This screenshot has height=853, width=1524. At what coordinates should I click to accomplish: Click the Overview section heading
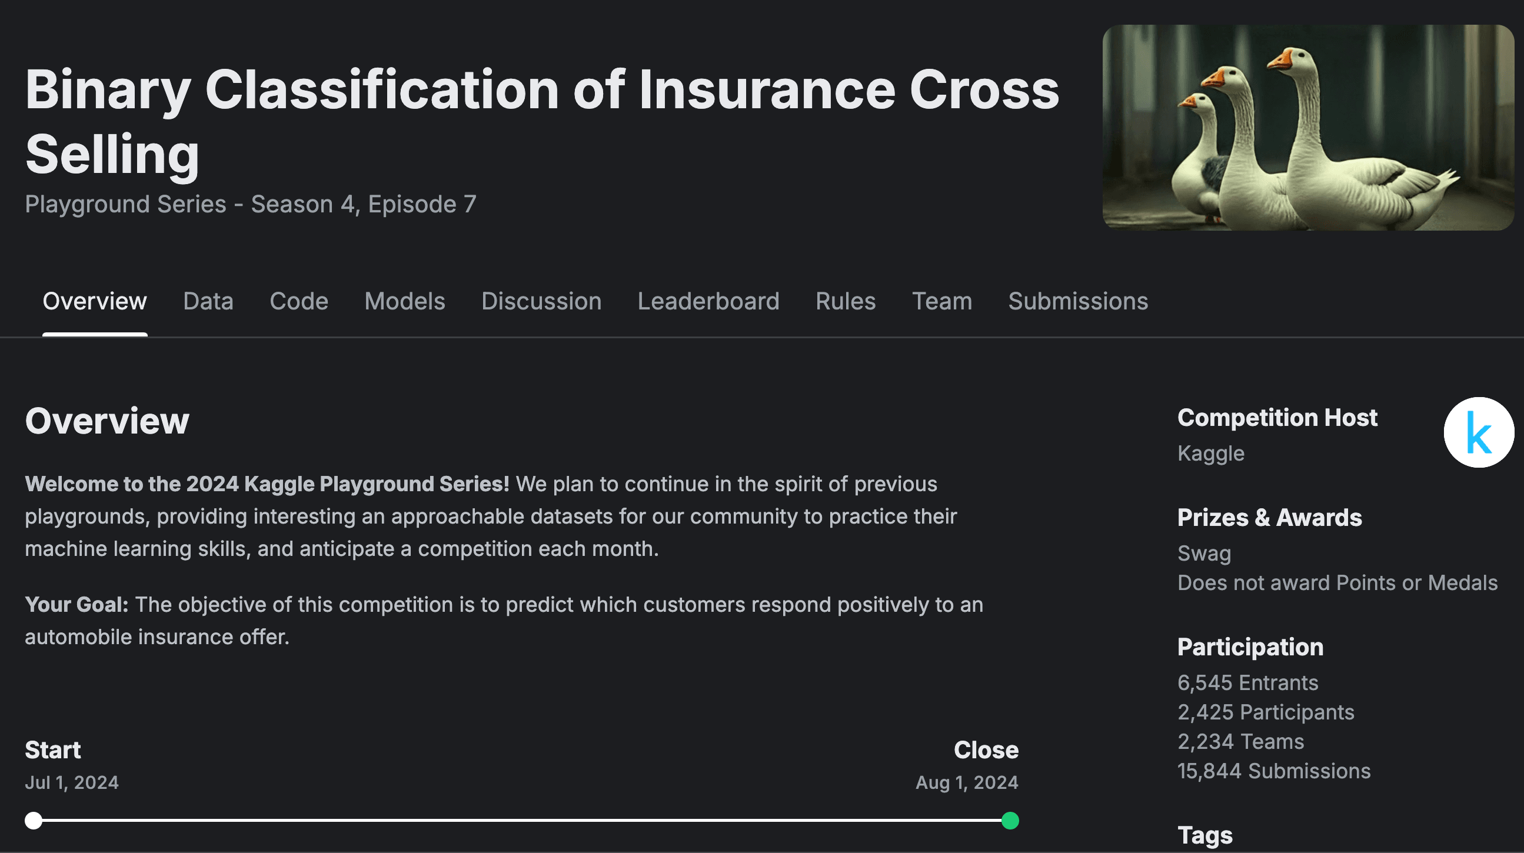tap(107, 421)
